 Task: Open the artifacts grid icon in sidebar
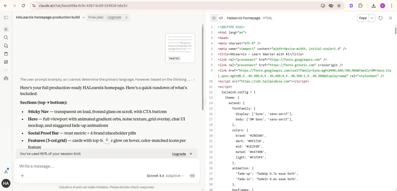[6, 62]
